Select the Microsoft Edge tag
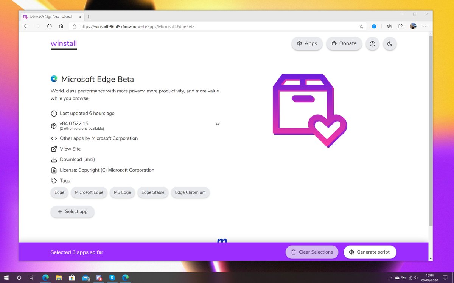 click(89, 192)
